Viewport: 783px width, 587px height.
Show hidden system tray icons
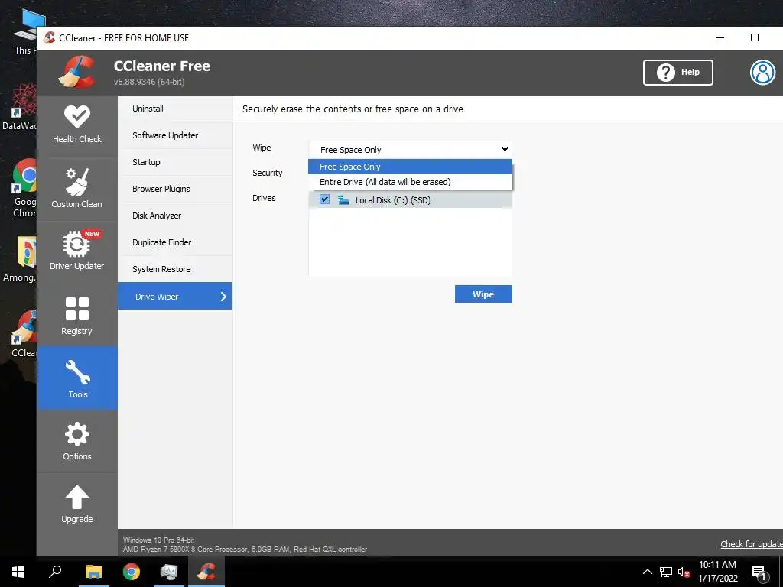[x=647, y=572]
